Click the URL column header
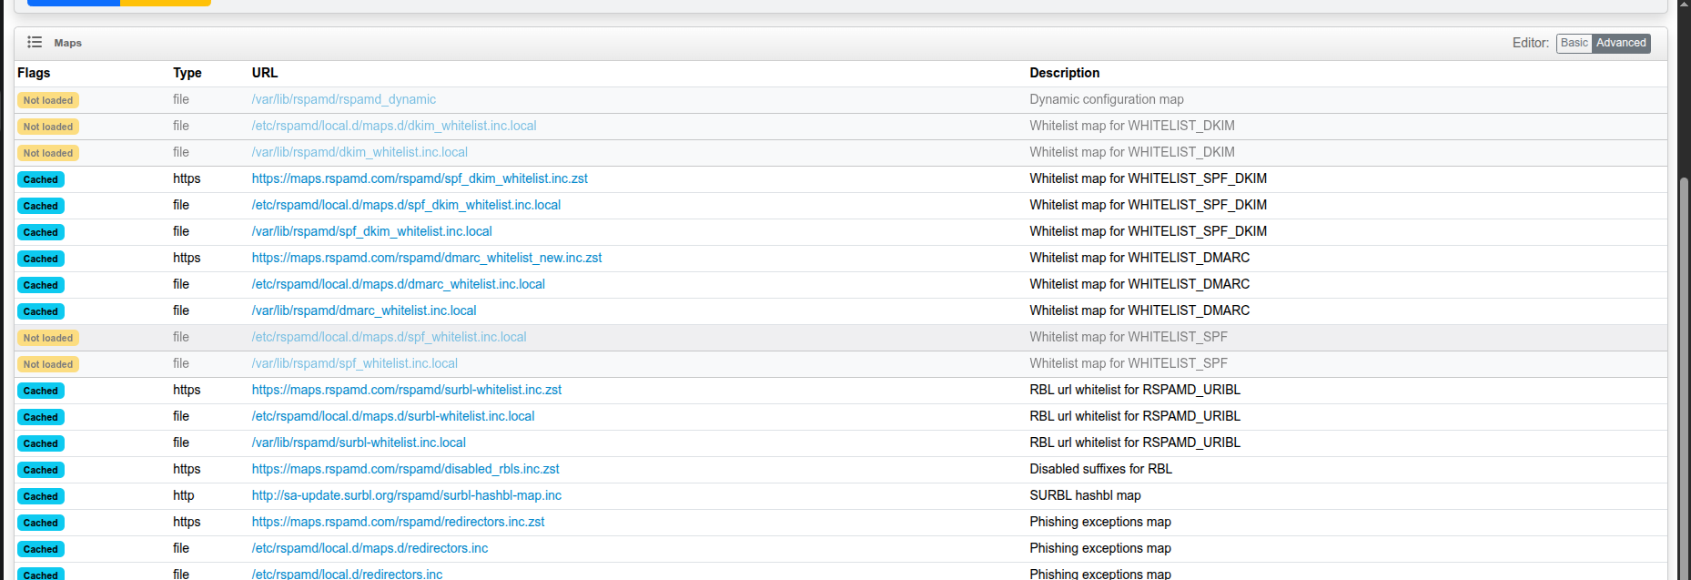 (265, 73)
